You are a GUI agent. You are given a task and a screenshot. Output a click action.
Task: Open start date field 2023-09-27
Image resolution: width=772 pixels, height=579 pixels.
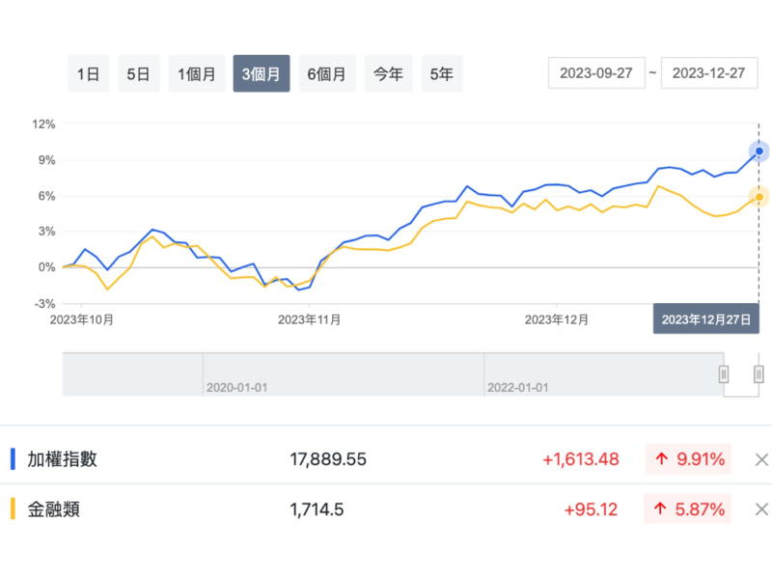(596, 73)
